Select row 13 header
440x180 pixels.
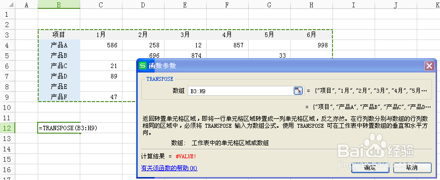(x=7, y=139)
